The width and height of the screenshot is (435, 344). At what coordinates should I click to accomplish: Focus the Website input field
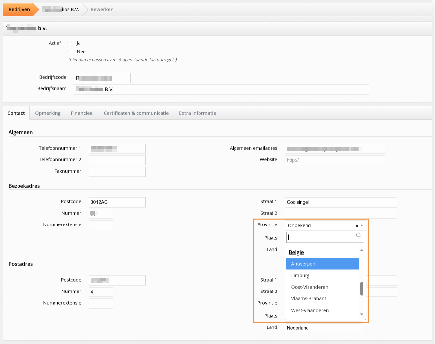click(335, 160)
